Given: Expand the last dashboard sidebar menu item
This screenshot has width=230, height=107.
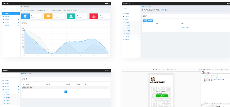Looking at the screenshot, I should pos(11,25).
